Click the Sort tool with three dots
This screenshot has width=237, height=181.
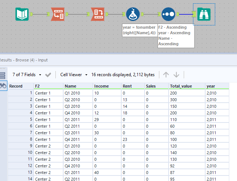click(x=169, y=14)
